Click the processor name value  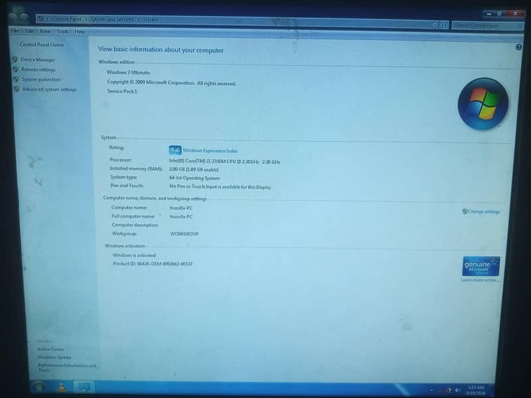[224, 162]
